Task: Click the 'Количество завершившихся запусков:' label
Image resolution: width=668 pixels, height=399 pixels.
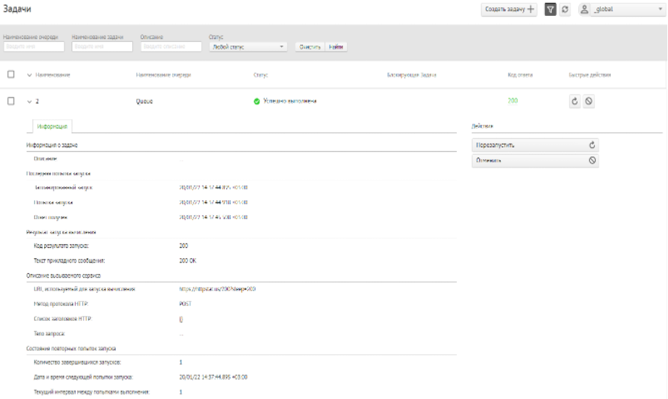Action: 77,362
